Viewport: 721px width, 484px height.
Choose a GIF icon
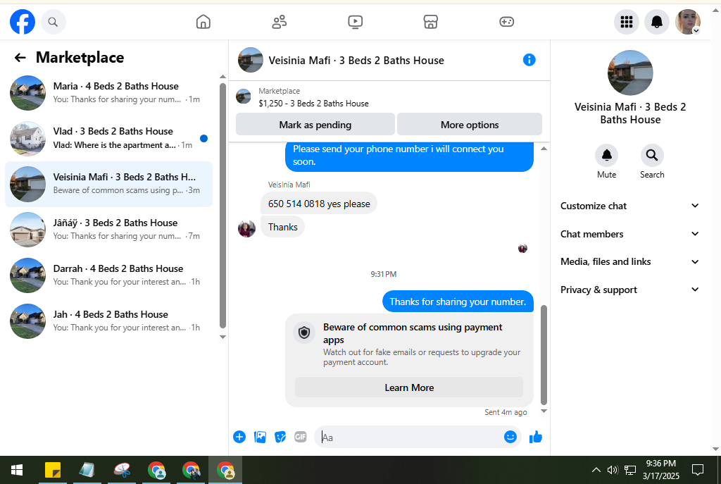[x=300, y=437]
